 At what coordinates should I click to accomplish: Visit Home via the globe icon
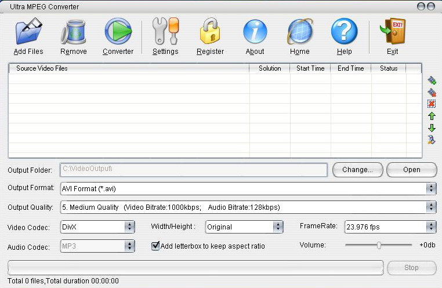coord(300,31)
